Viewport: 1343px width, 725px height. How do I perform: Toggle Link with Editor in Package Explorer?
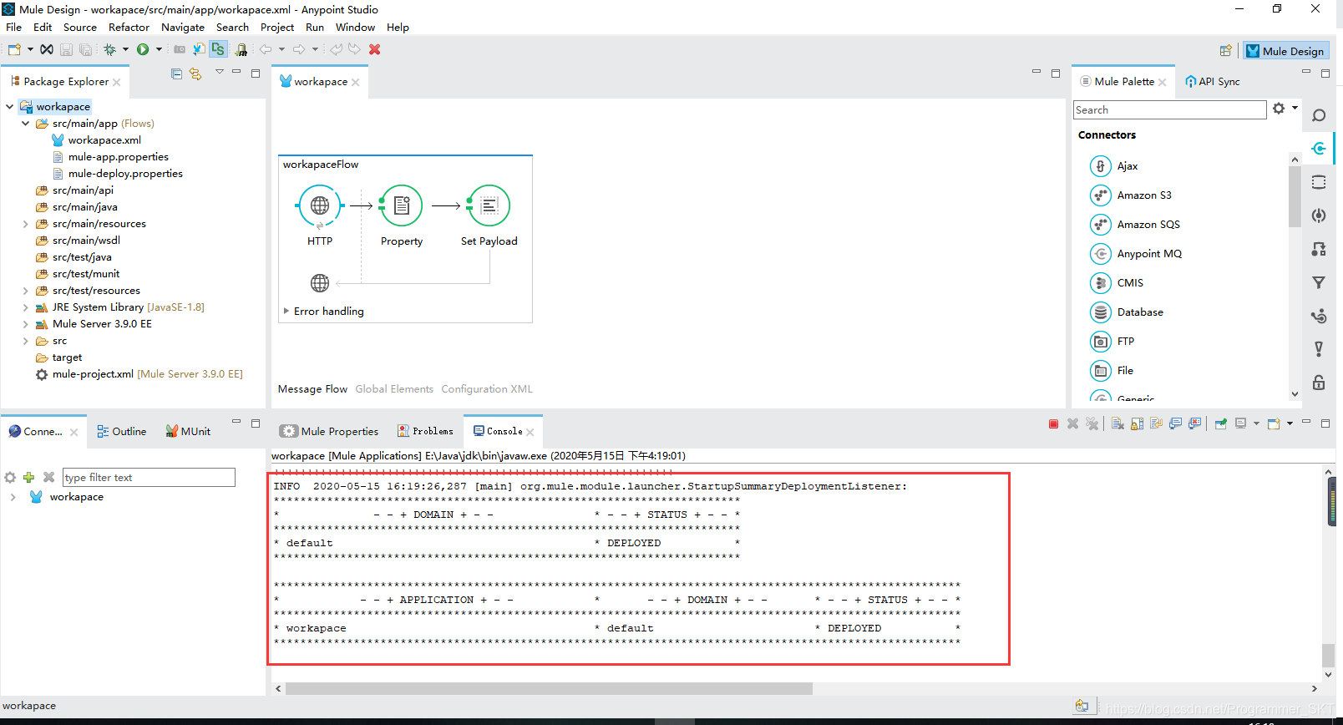coord(195,74)
